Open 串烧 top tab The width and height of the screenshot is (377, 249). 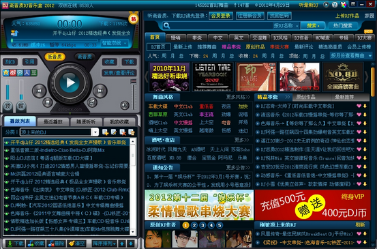coord(197,38)
